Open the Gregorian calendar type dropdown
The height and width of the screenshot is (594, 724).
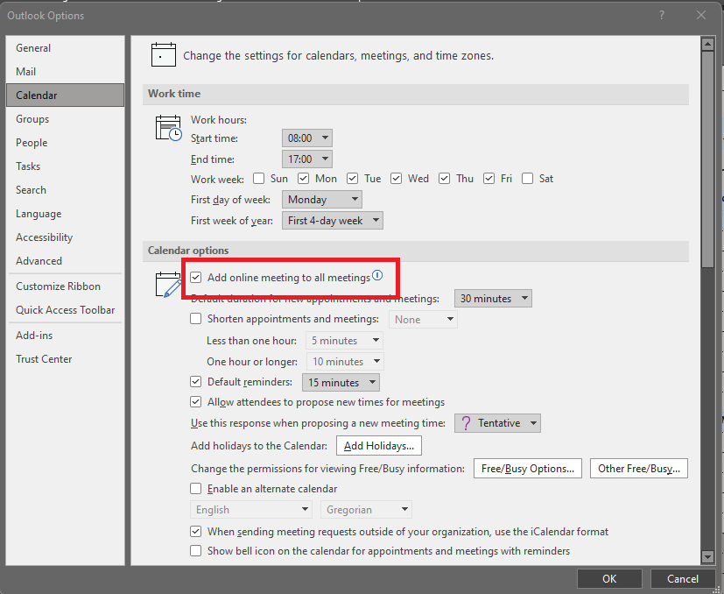366,509
